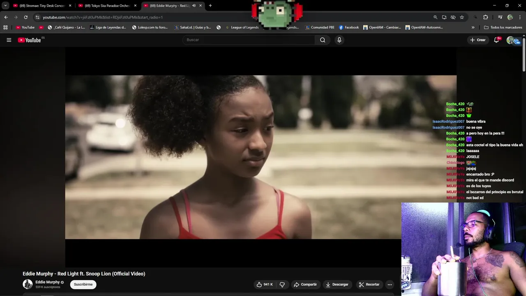Viewport: 526px width, 296px height.
Task: Close the Tokyo Ska Paradise Orchestra tab
Action: point(135,6)
